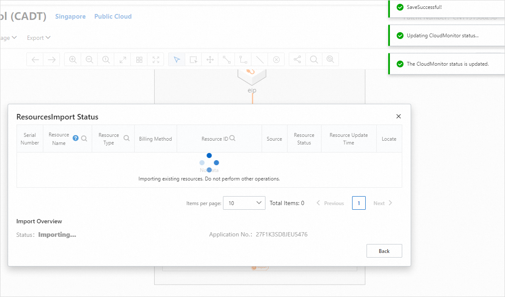505x297 pixels.
Task: Click the Back button
Action: (384, 251)
